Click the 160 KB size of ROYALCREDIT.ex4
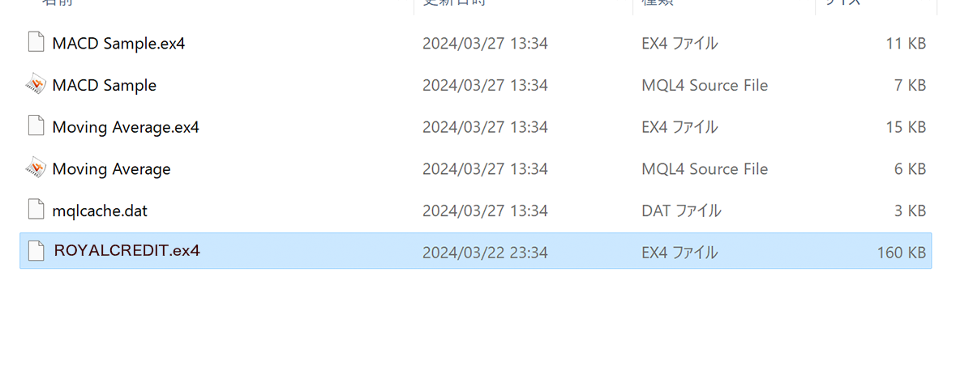 [x=901, y=253]
